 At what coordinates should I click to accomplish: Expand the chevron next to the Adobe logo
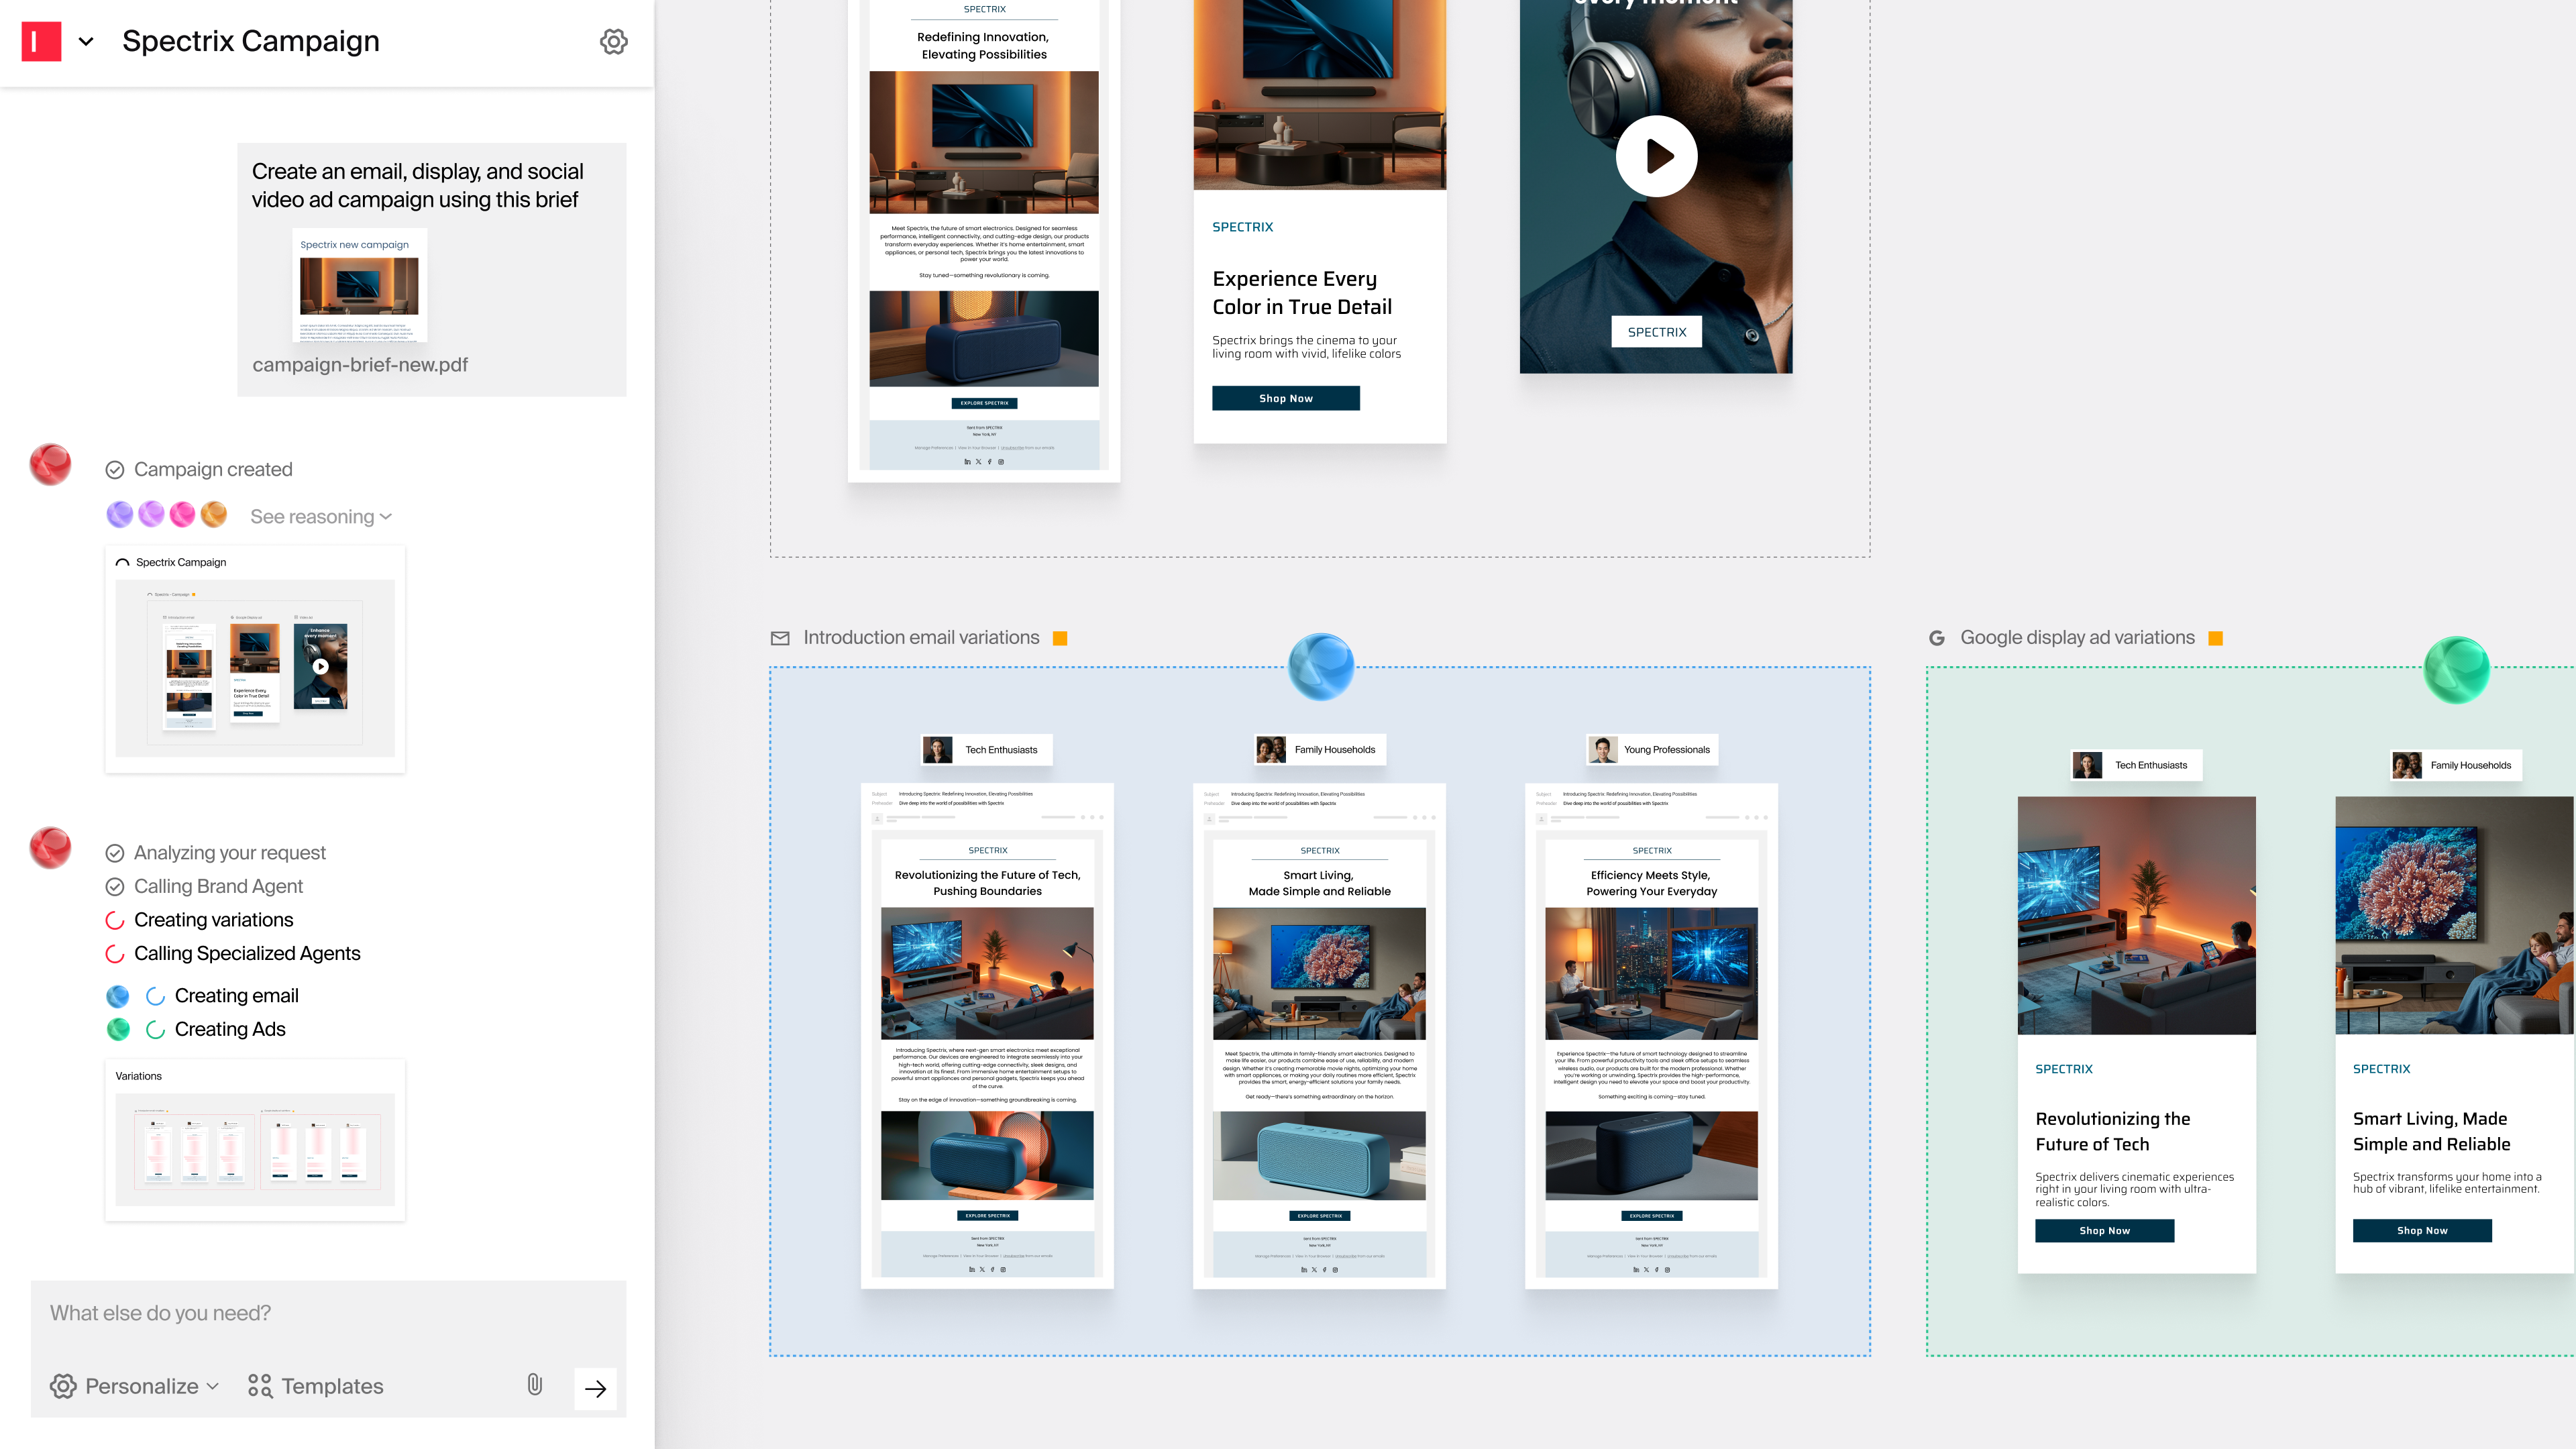[x=86, y=41]
